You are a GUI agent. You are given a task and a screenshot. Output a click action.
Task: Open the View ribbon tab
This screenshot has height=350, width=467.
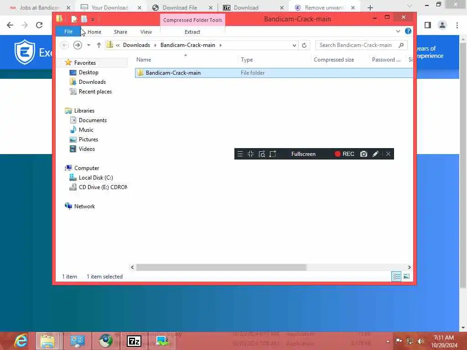click(x=146, y=32)
